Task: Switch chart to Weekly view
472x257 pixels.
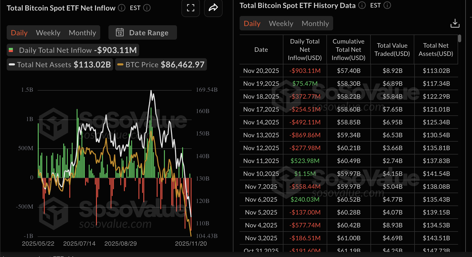Action: [x=48, y=32]
